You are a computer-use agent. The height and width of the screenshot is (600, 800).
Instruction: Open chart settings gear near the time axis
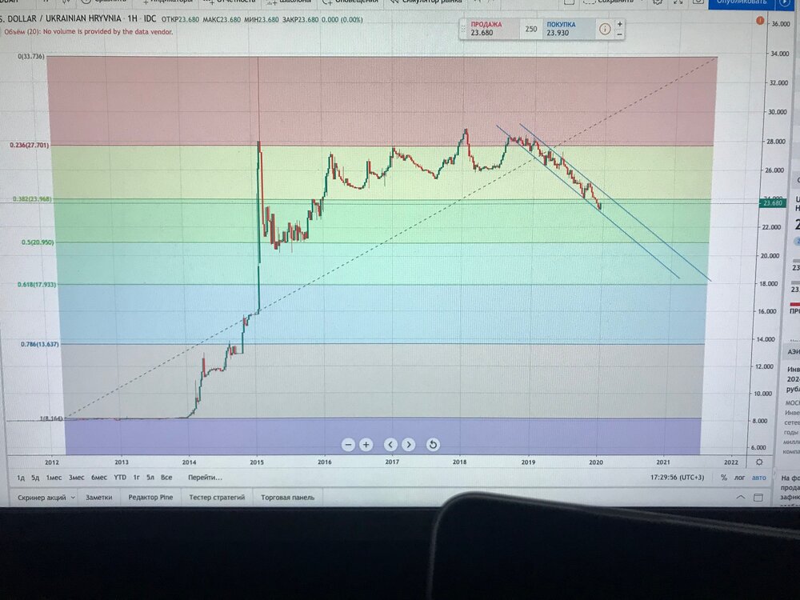click(x=759, y=462)
